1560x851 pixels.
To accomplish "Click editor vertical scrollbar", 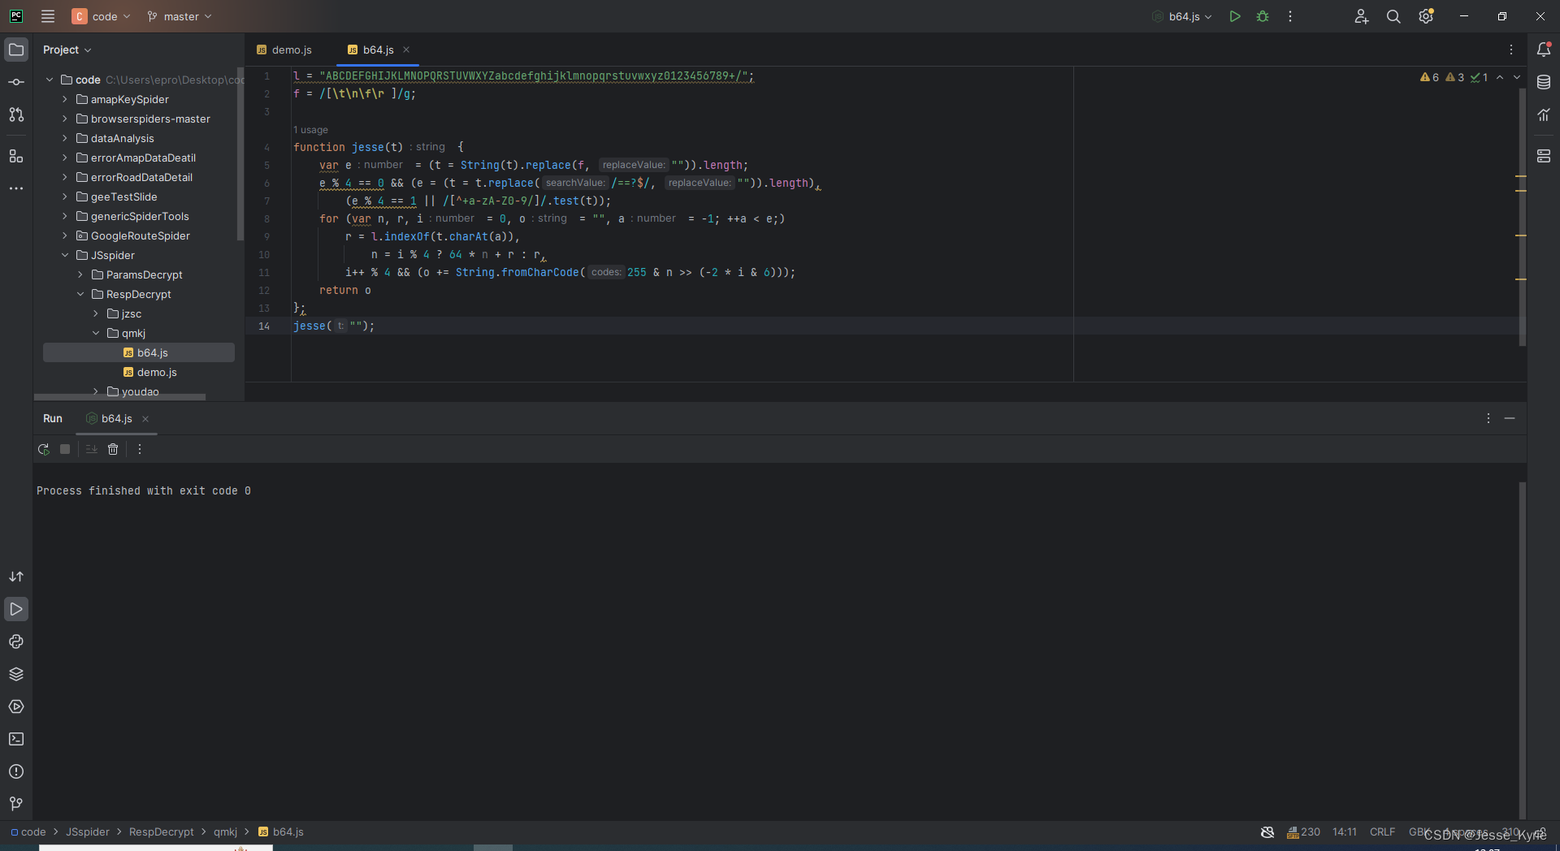I will click(1522, 217).
